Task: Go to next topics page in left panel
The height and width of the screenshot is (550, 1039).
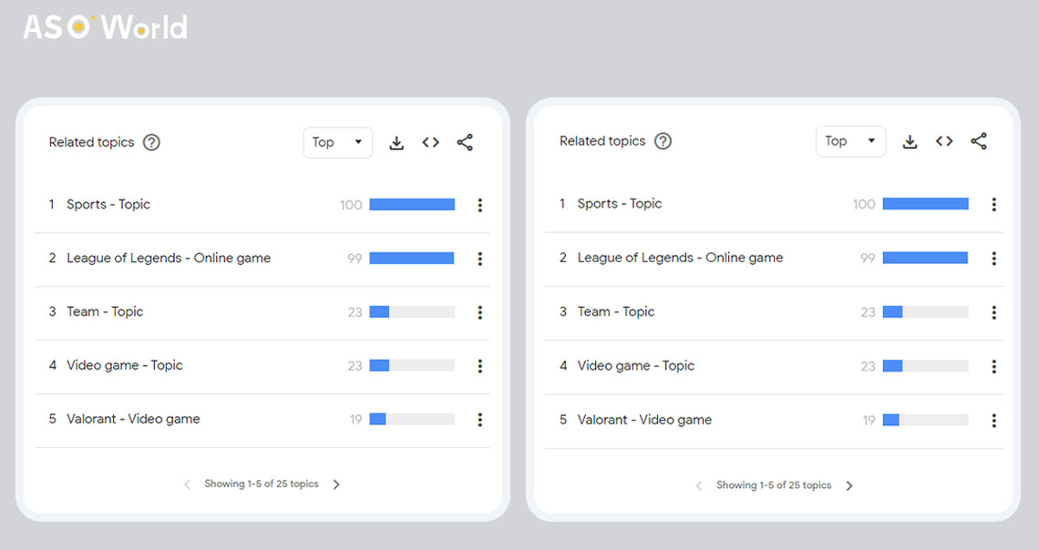Action: click(x=336, y=484)
